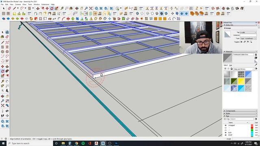Select the 3D Text tool
Screen dimensions: 260x146
7,90
